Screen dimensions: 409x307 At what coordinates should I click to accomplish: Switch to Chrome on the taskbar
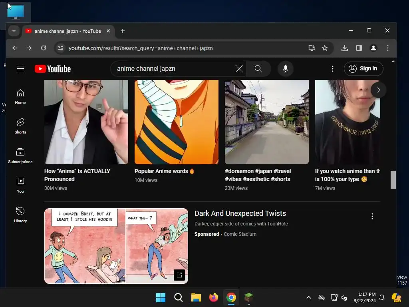231,297
